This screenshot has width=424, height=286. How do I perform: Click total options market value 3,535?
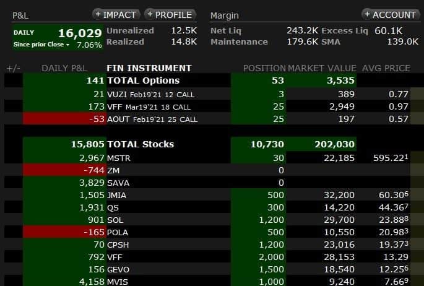pyautogui.click(x=340, y=80)
